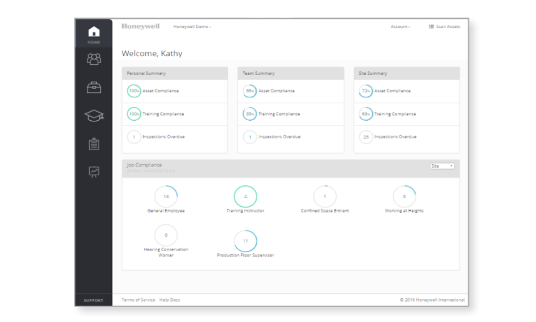Image resolution: width=536 pixels, height=322 pixels.
Task: Click Team Summary 66% Asset Compliance ring
Action: click(x=250, y=91)
